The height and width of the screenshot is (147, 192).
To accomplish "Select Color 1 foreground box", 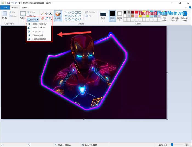I will (112, 15).
